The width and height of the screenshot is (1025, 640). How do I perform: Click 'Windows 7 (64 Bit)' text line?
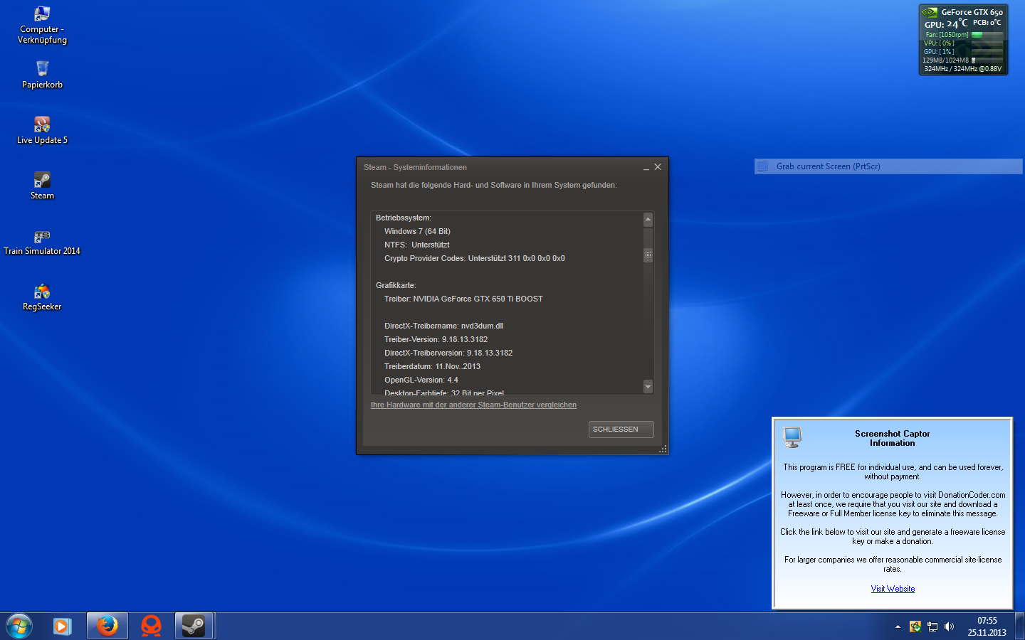(x=417, y=232)
